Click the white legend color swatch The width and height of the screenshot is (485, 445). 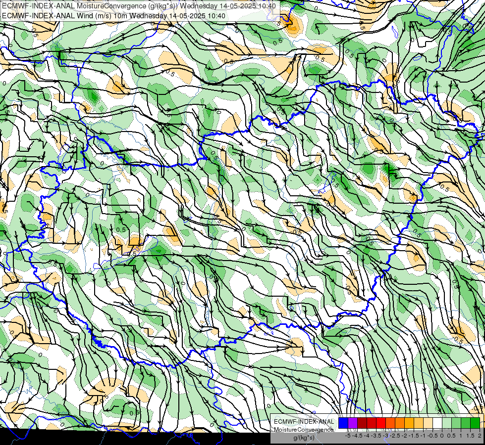click(x=437, y=423)
